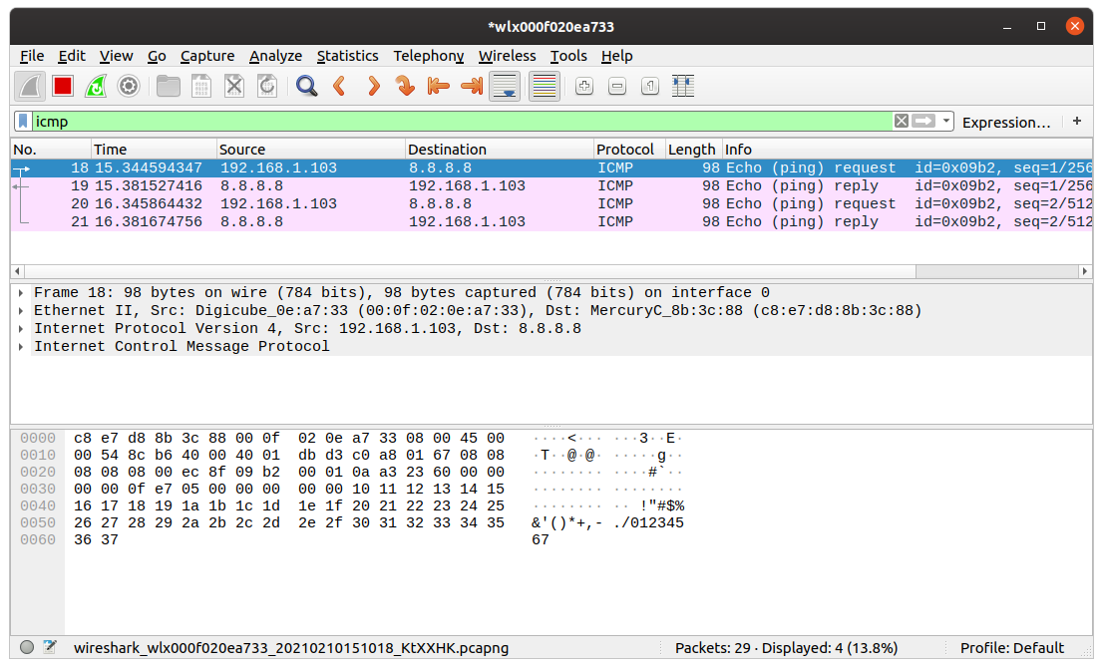1103x668 pixels.
Task: Expand the Internet Control Message Protocol details
Action: tap(22, 346)
